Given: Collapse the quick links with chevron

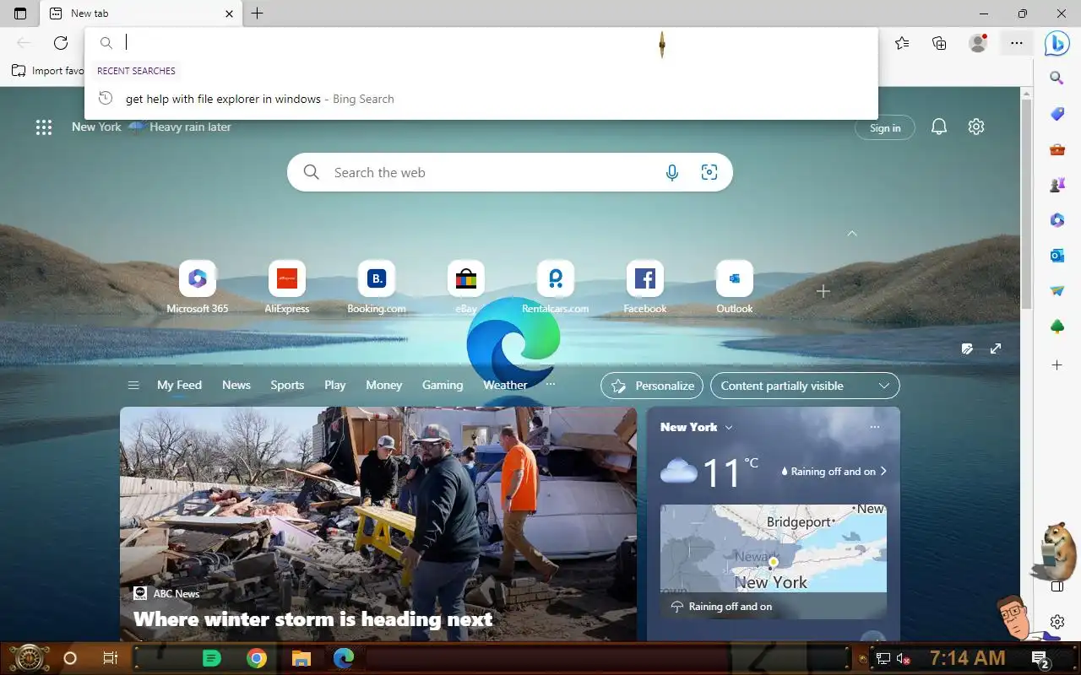Looking at the screenshot, I should [852, 233].
